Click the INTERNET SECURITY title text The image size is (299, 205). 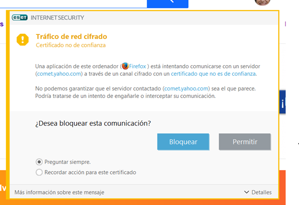pos(57,18)
